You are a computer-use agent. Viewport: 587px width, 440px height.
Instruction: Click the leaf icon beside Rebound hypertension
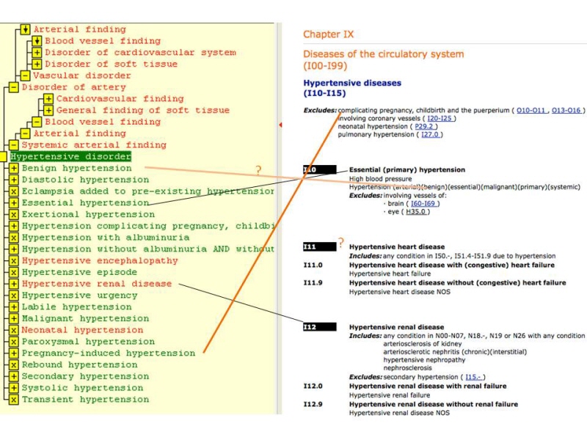tap(13, 365)
